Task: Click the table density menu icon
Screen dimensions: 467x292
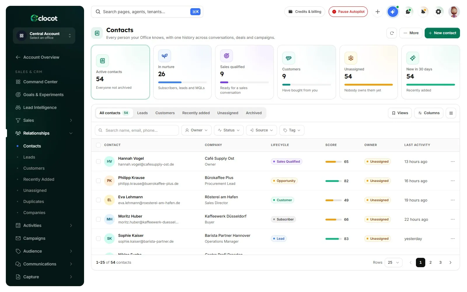Action: (451, 113)
